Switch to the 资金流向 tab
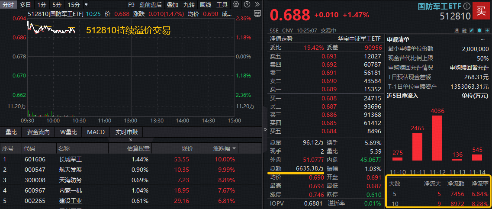This screenshot has width=492, height=209. 38,132
